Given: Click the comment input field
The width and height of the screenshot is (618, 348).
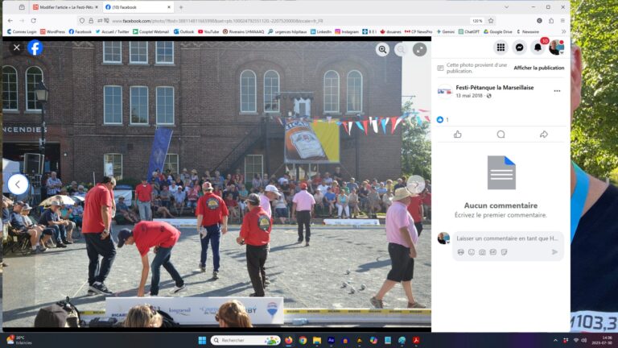Looking at the screenshot, I should pos(506,238).
